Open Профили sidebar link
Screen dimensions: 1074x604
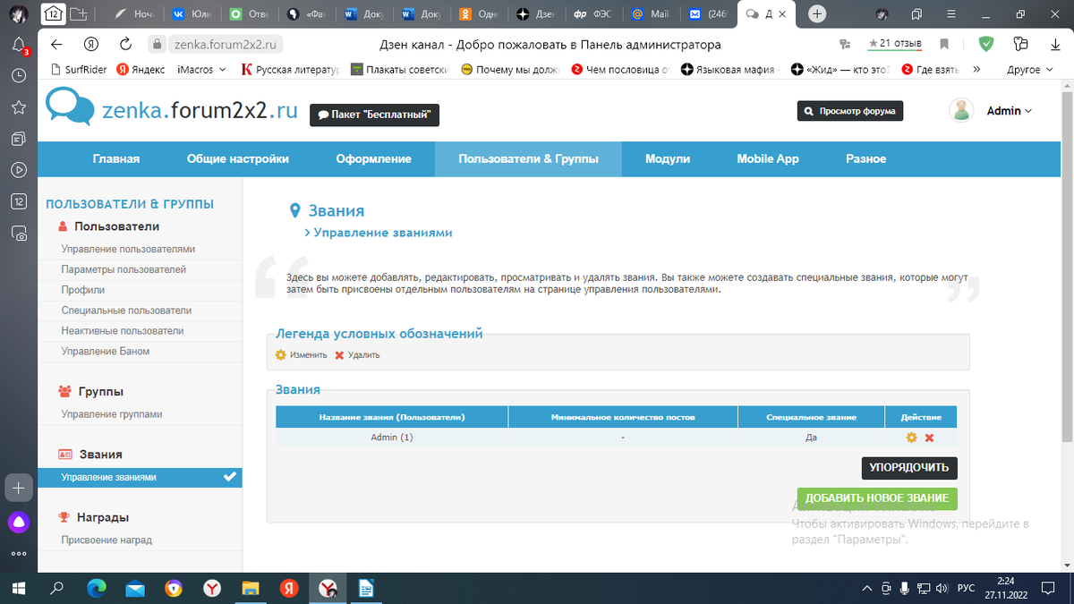pos(83,290)
